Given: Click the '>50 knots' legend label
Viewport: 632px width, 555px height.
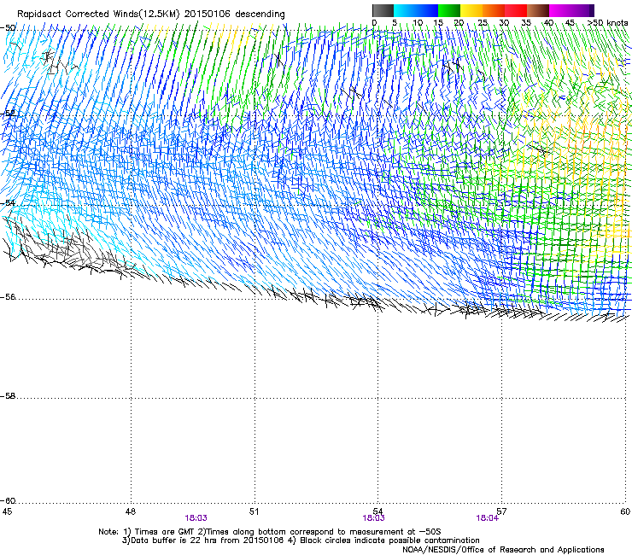Looking at the screenshot, I should (x=607, y=23).
